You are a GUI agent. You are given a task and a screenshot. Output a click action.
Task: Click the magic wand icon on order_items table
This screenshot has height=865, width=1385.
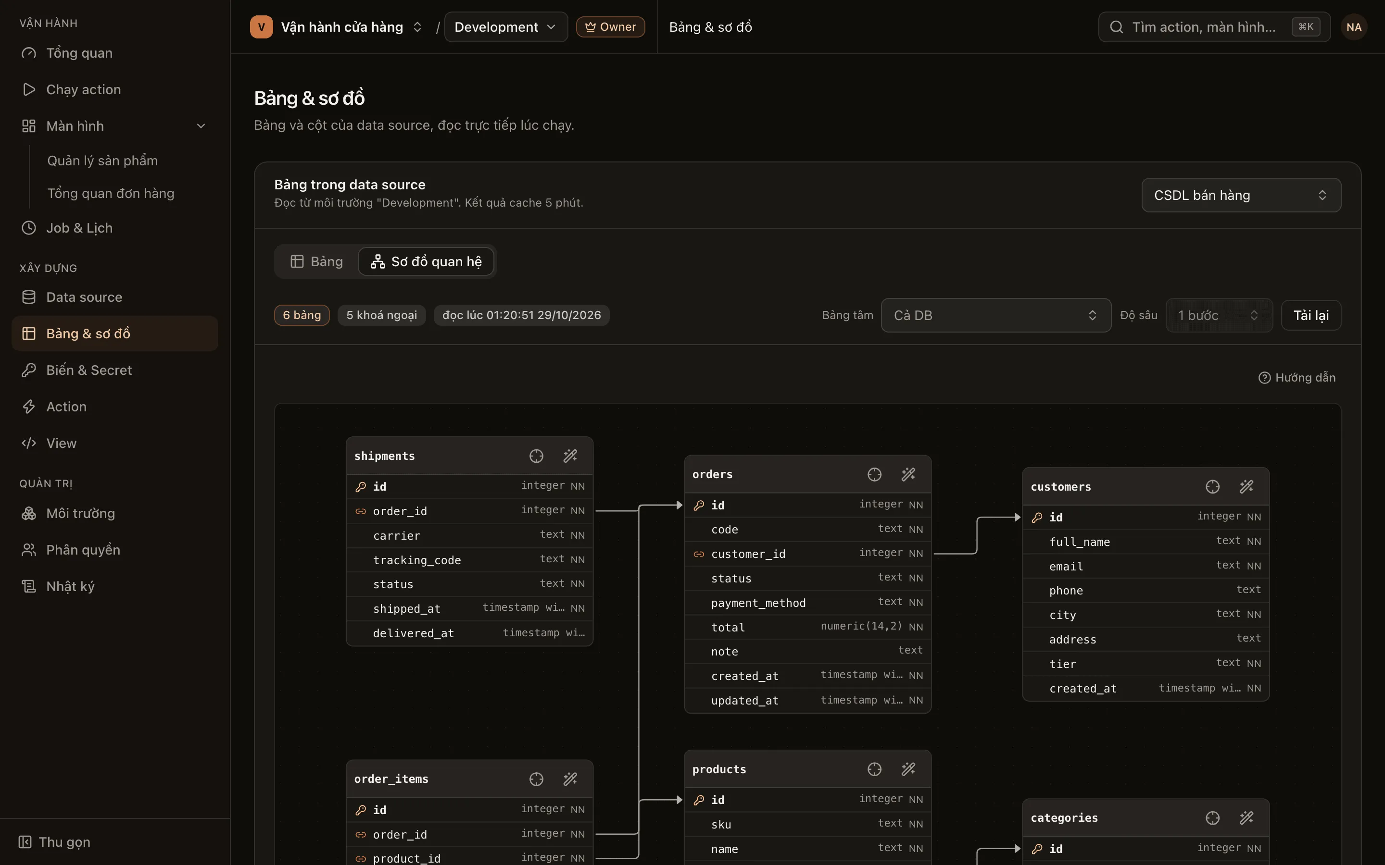click(570, 779)
